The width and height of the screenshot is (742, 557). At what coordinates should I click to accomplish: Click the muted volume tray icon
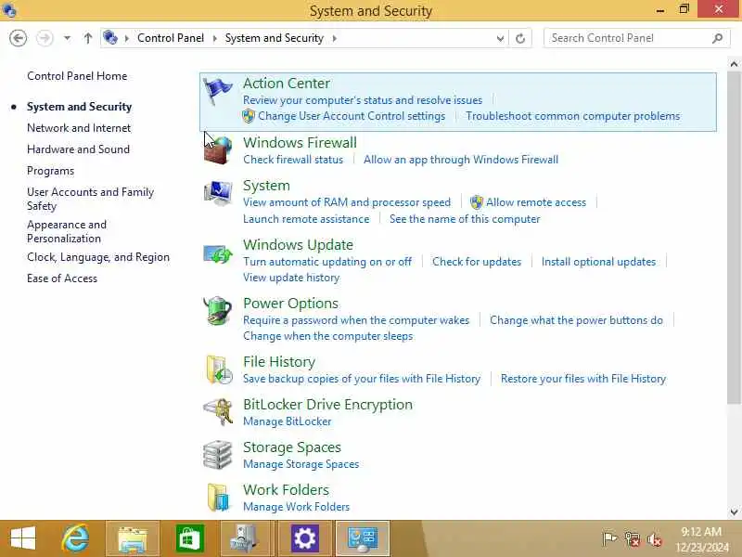pyautogui.click(x=655, y=539)
